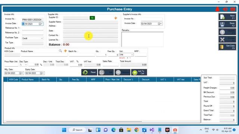Image resolution: width=239 pixels, height=134 pixels.
Task: Click the disabled Delete button with X icon
Action: click(x=227, y=39)
